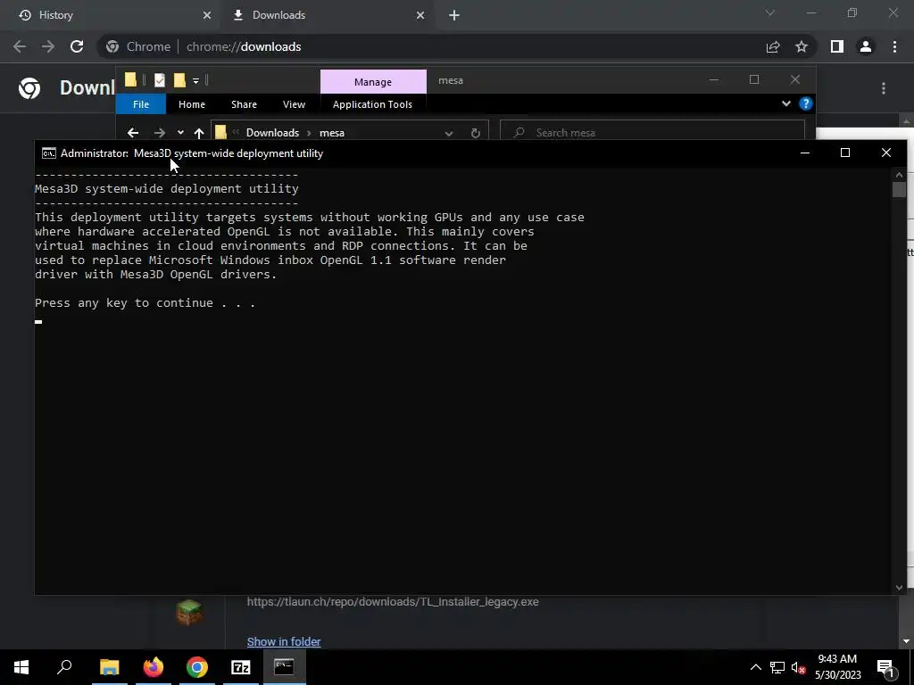Screen dimensions: 914x685
Task: Open a new Chrome tab
Action: pos(454,16)
